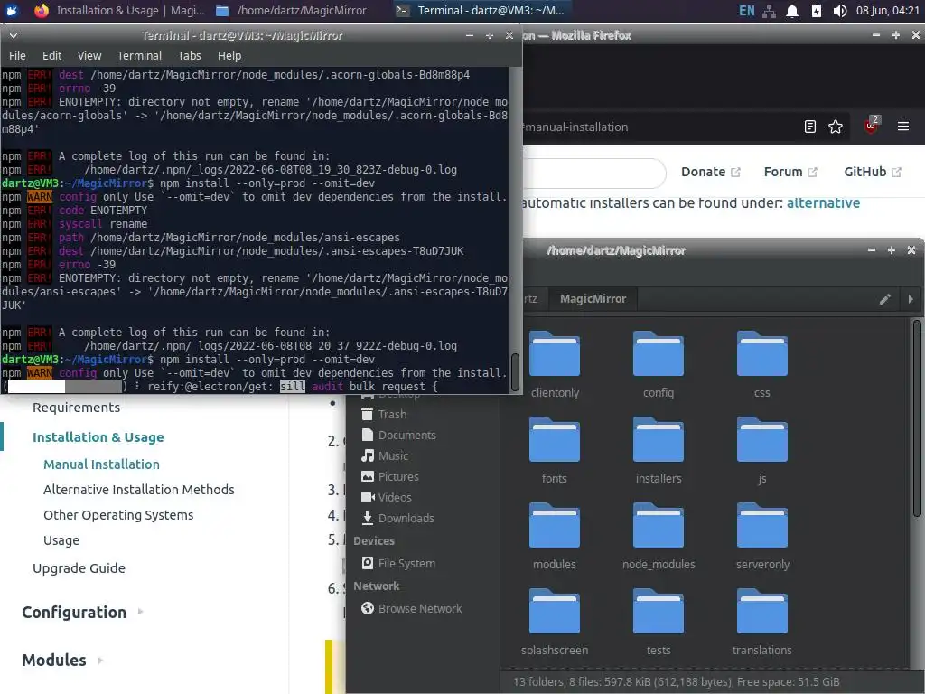Open Other Operating Systems page
The height and width of the screenshot is (694, 925).
tap(118, 515)
